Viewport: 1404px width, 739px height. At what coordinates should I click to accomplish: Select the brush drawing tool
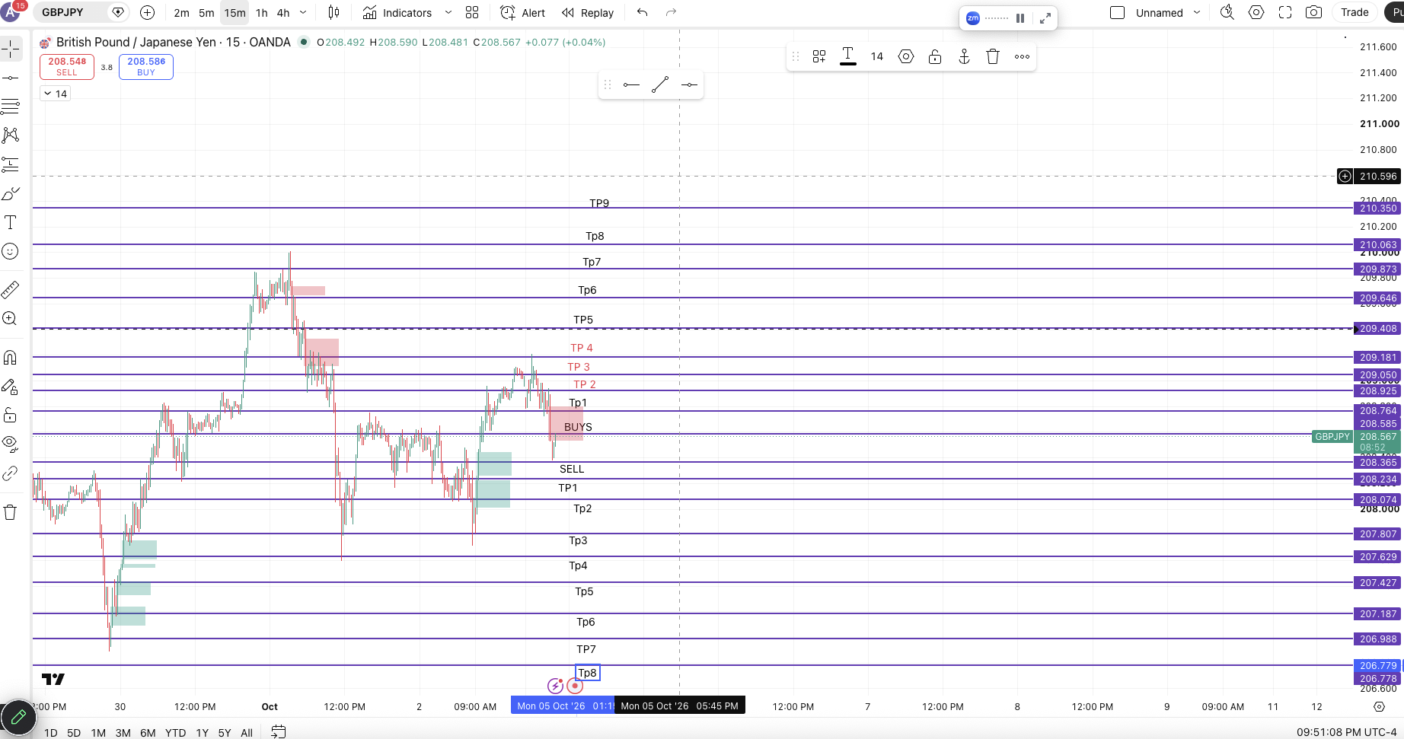click(x=11, y=193)
